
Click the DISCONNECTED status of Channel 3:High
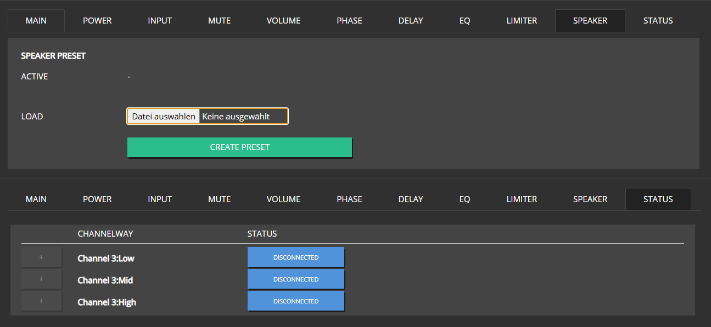(x=296, y=301)
